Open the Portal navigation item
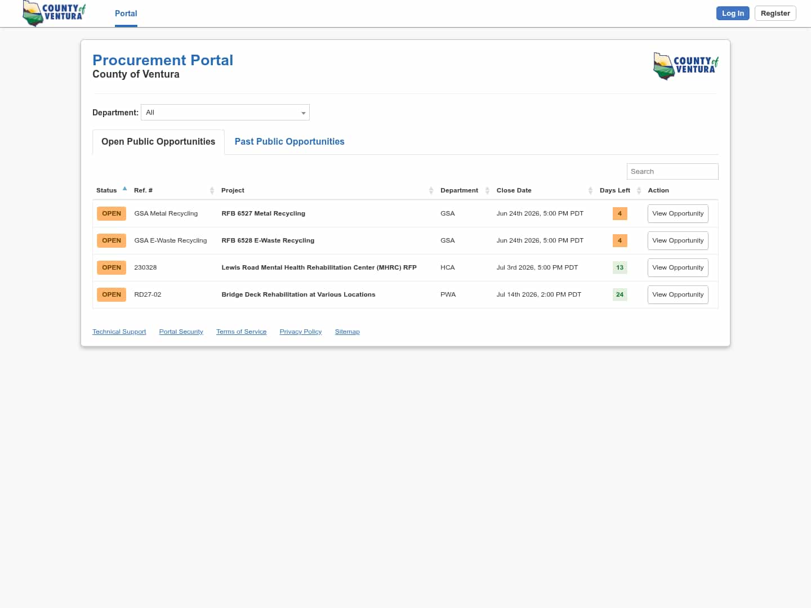 126,14
